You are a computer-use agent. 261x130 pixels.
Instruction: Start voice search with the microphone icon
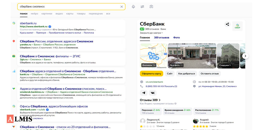coord(133,7)
